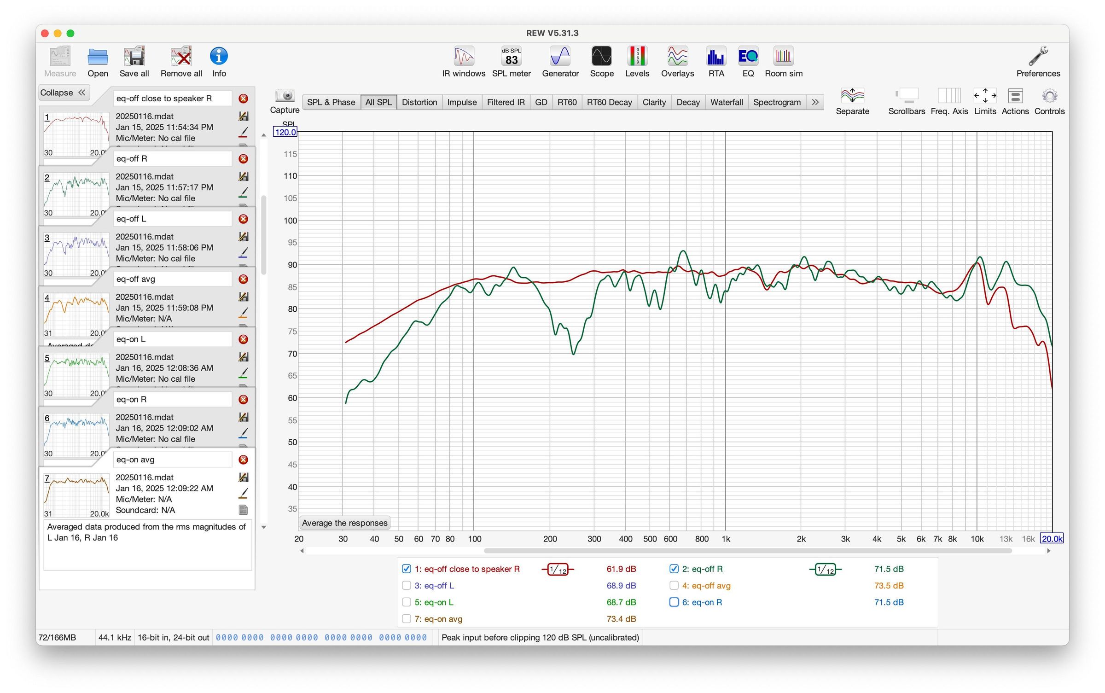Switch to the Waterfall tab
This screenshot has height=693, width=1105.
726,102
